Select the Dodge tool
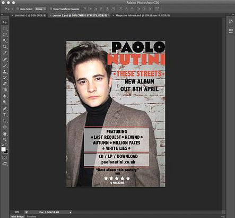The width and height of the screenshot is (235, 218). click(x=5, y=102)
